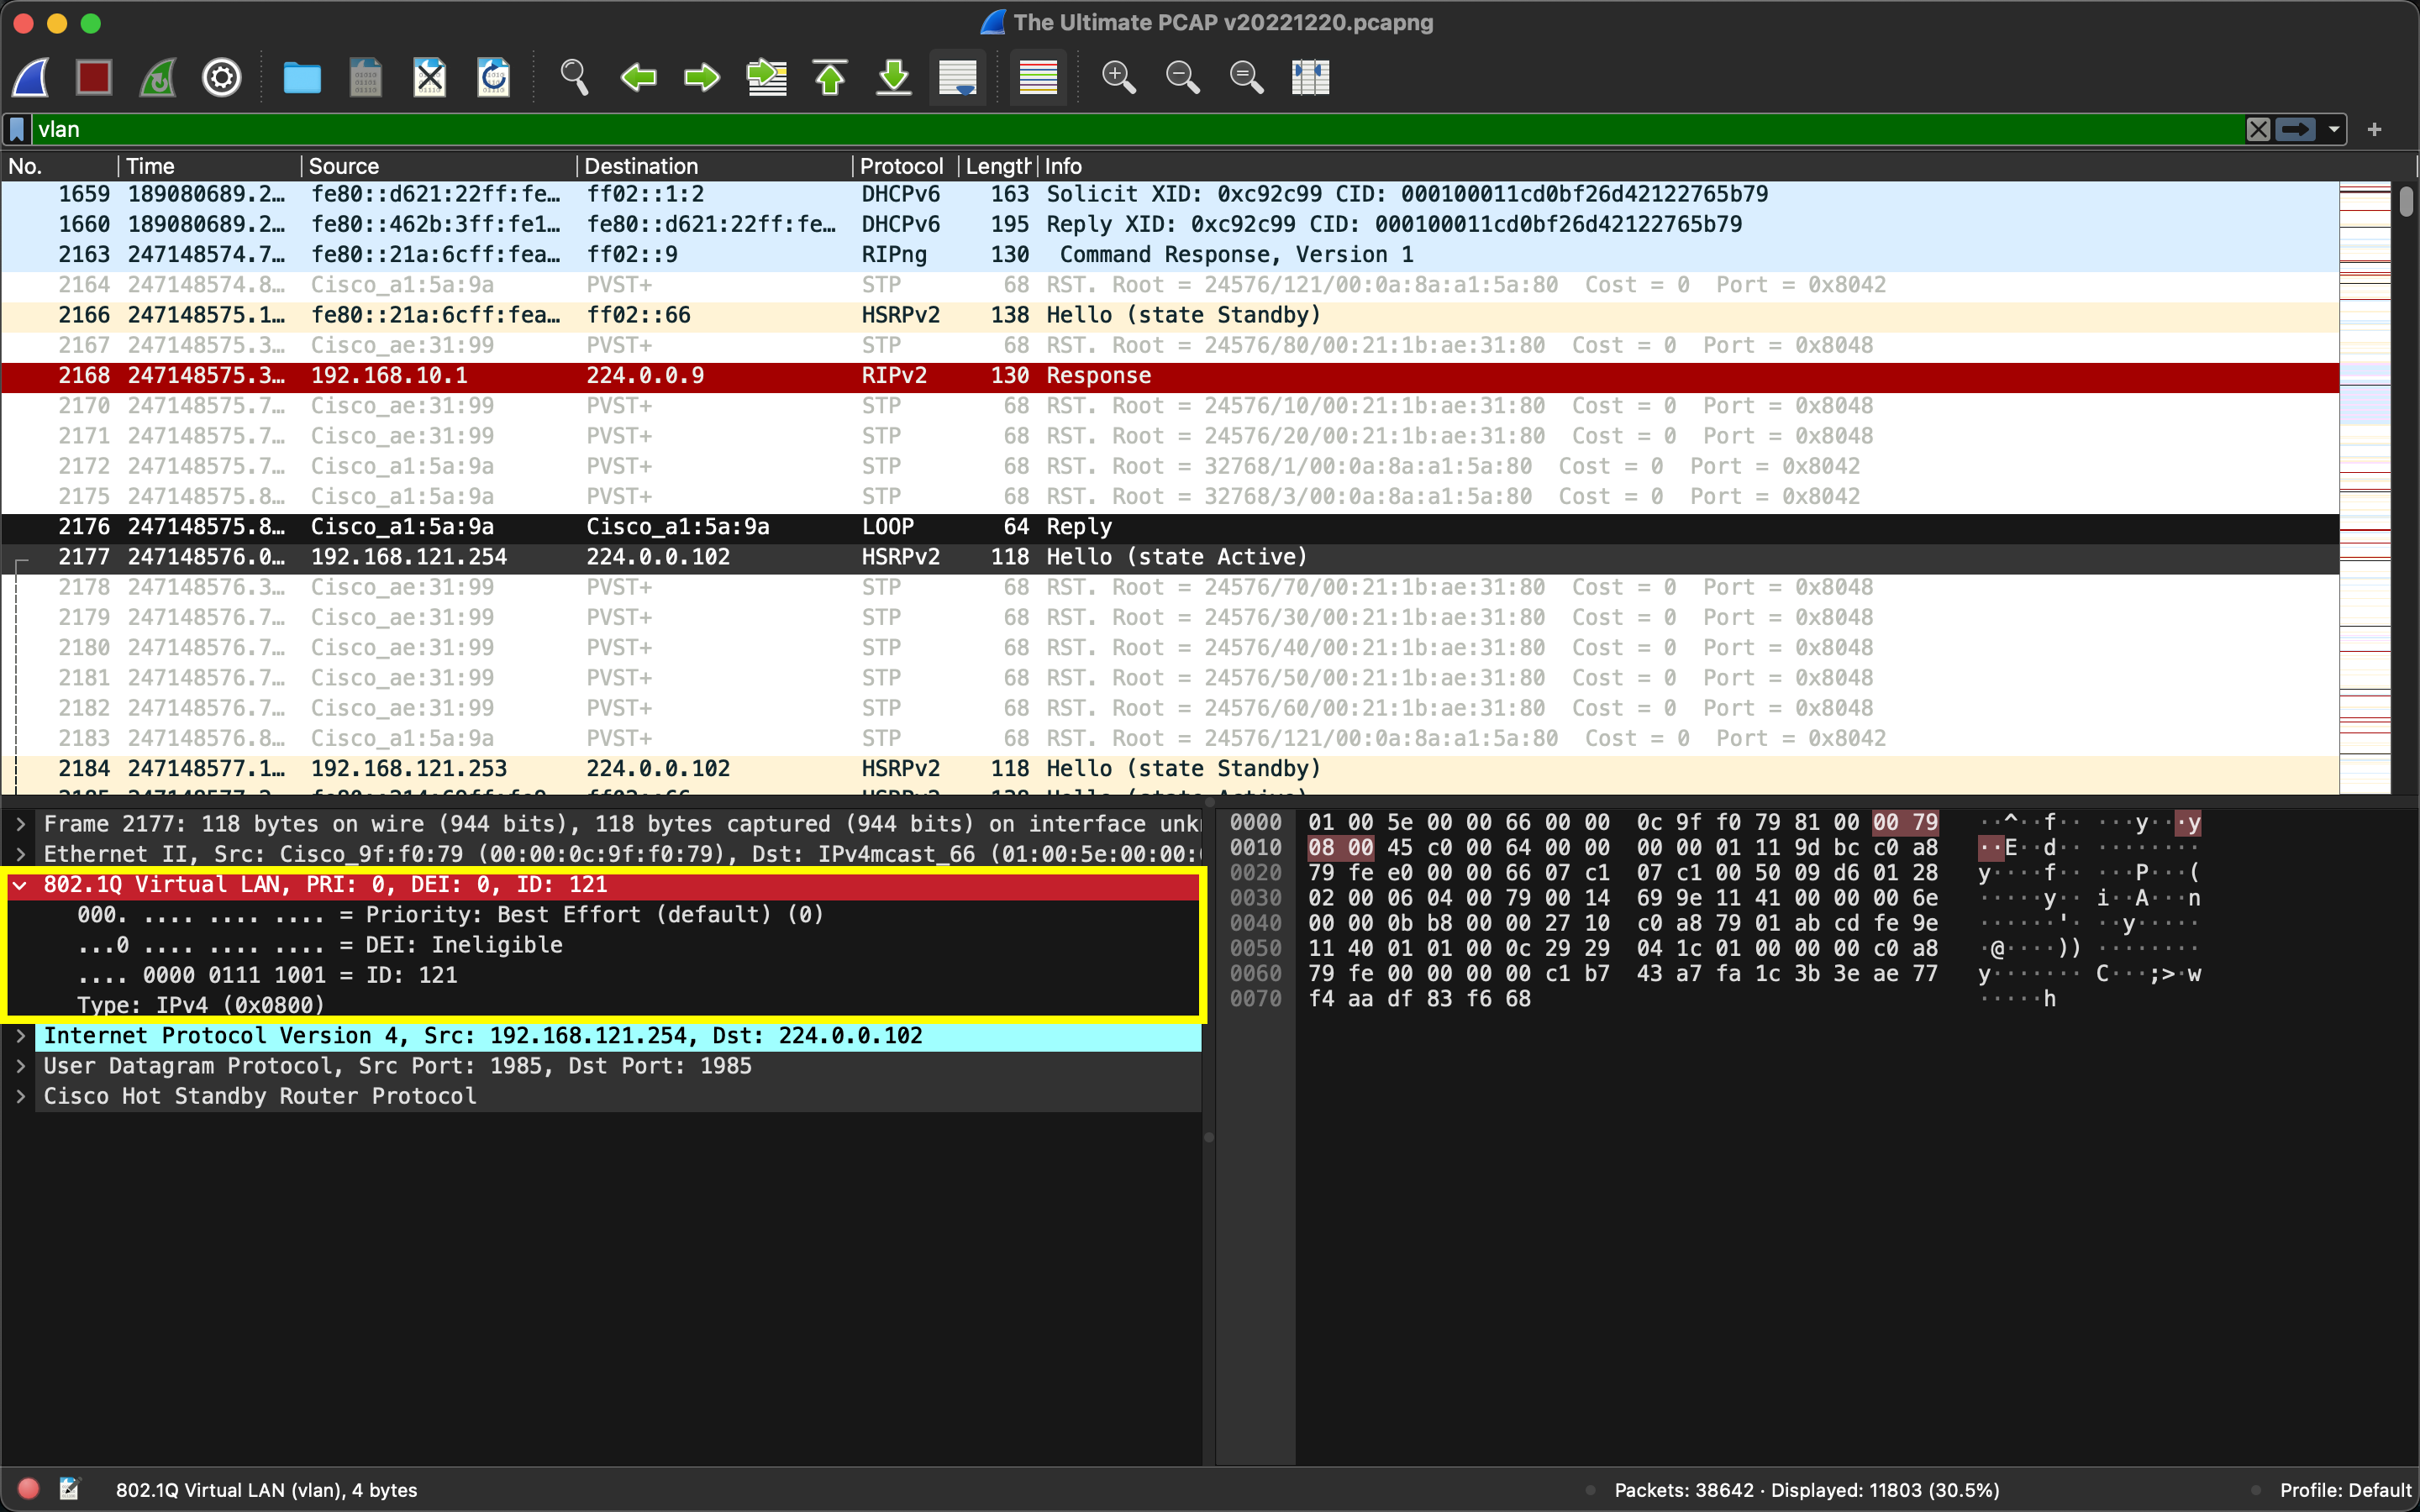Screen dimensions: 2420x1512
Task: Sort by the Destination column header
Action: 715,166
